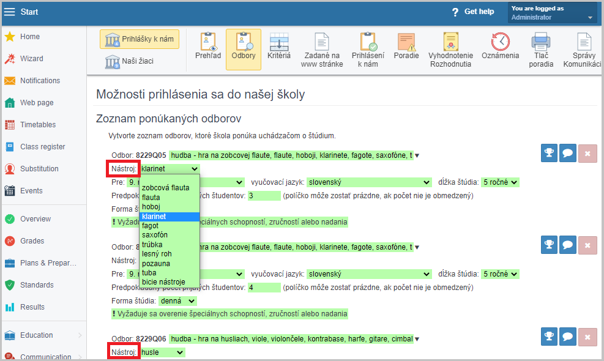The height and width of the screenshot is (361, 604).
Task: Open the first odbor 8229Q05 hudba selector
Action: click(294, 155)
